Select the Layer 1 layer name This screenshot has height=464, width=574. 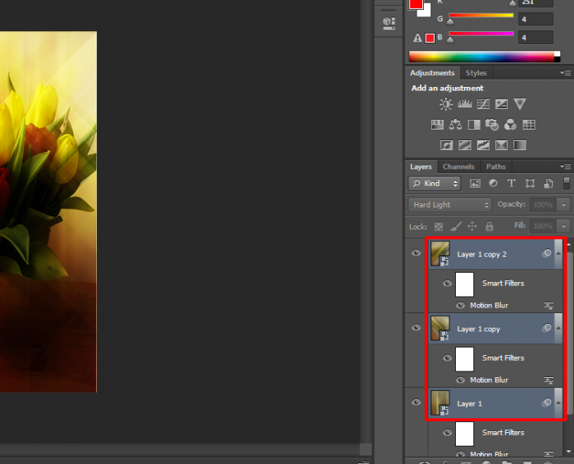point(470,403)
